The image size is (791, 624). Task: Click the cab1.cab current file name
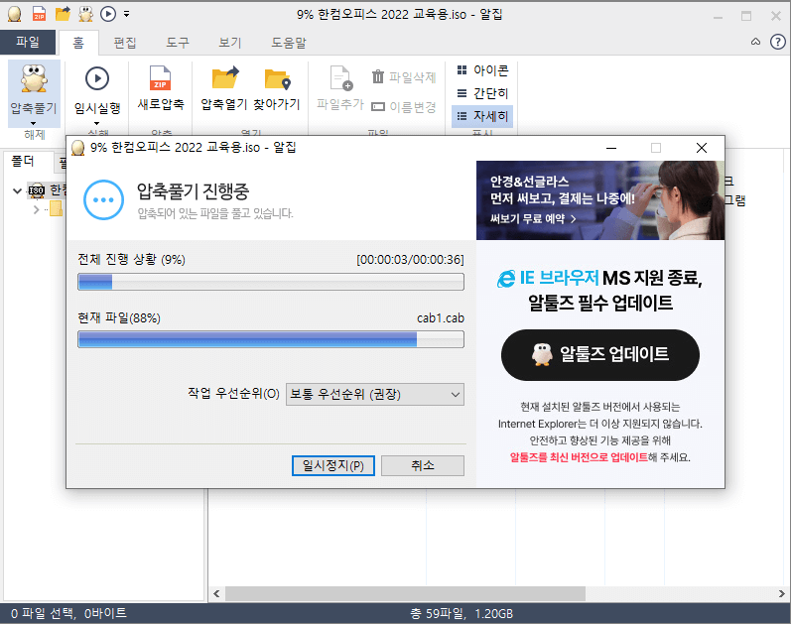pyautogui.click(x=441, y=318)
